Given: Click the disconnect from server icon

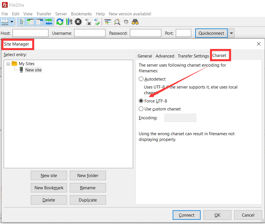Looking at the screenshot, I should (x=87, y=22).
